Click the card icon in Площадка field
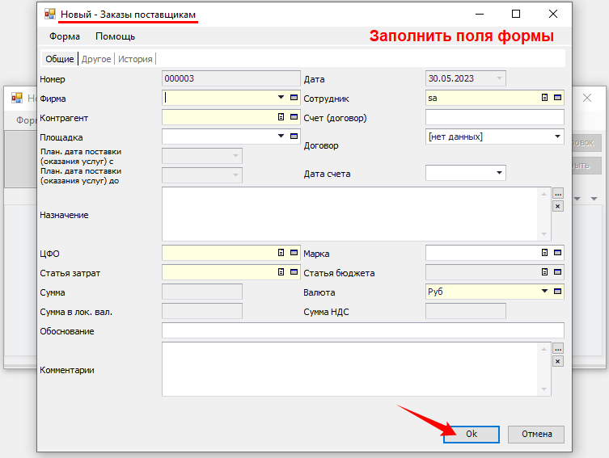The width and height of the screenshot is (609, 458). [x=294, y=137]
